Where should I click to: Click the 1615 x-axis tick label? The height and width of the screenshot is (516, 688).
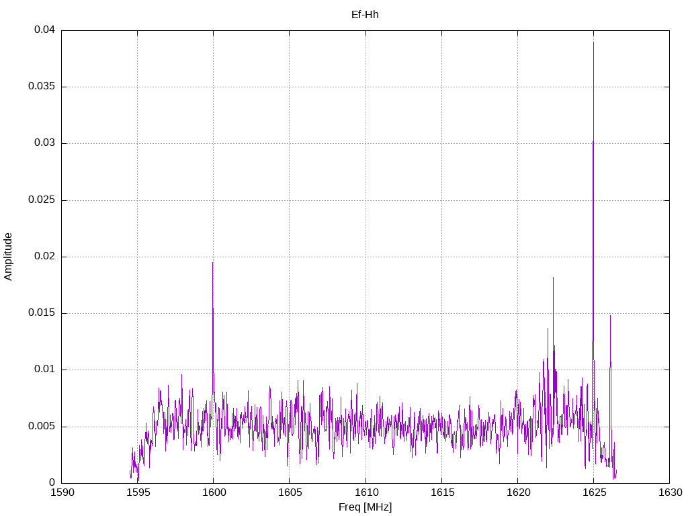point(442,492)
